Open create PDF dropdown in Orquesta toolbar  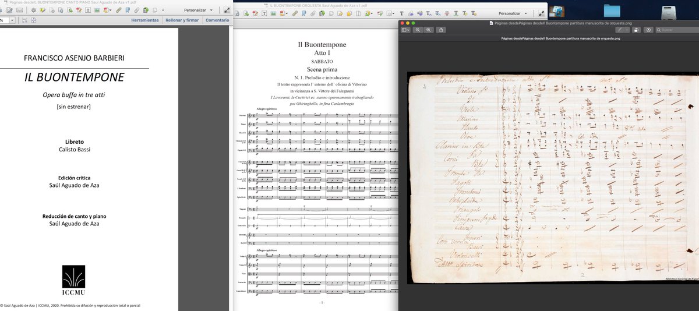coord(284,13)
